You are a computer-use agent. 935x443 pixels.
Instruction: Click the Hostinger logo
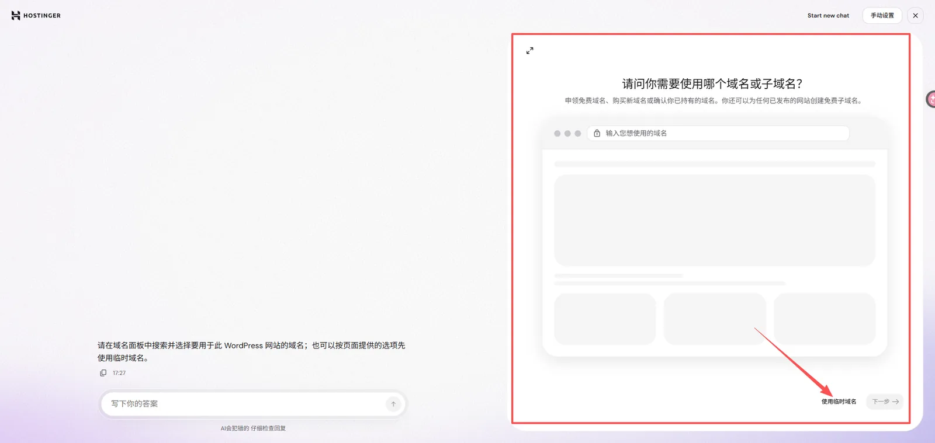coord(36,16)
